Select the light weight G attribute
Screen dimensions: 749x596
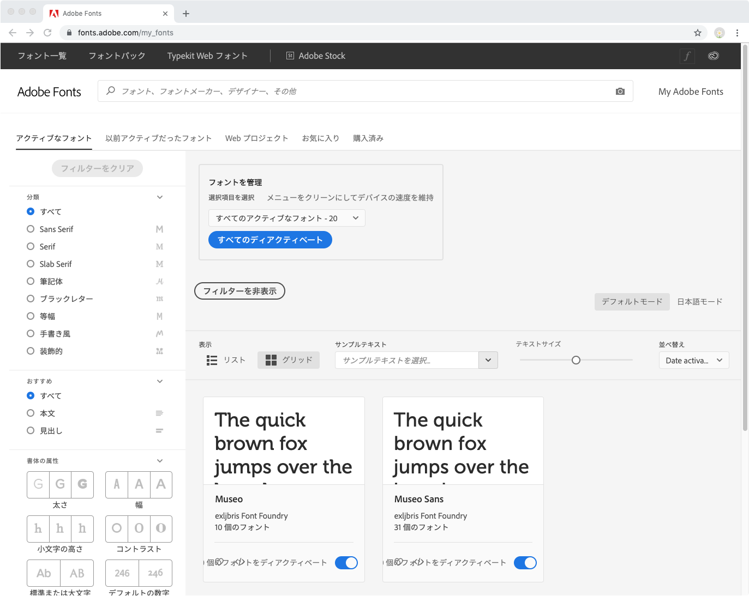tap(38, 484)
